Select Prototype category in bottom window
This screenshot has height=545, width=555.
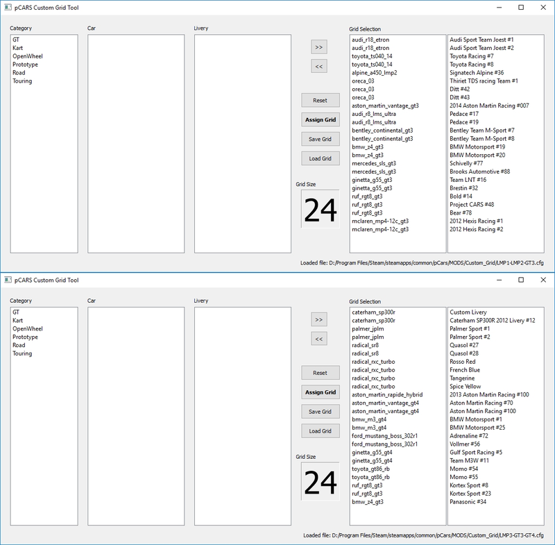(25, 337)
